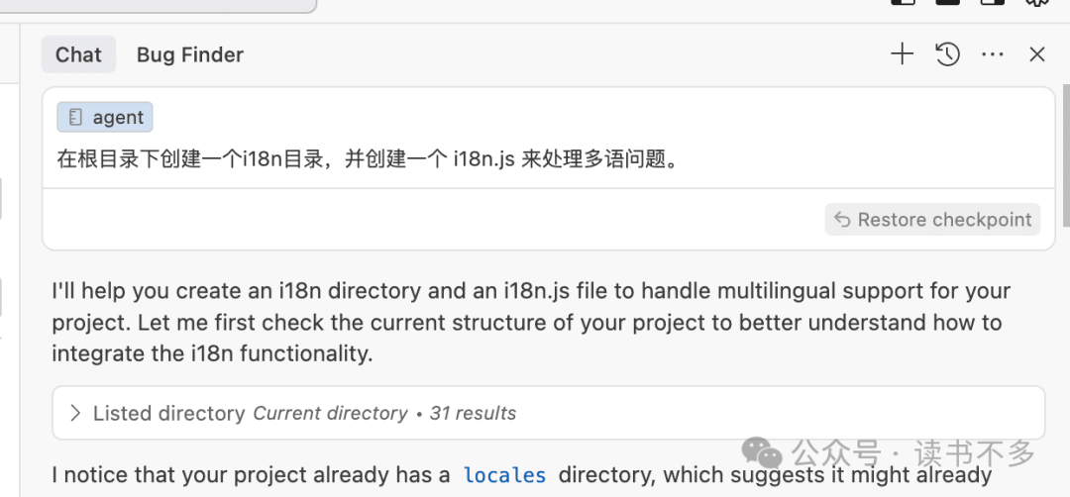The image size is (1070, 497).
Task: Click the 31 results label
Action: [x=473, y=413]
